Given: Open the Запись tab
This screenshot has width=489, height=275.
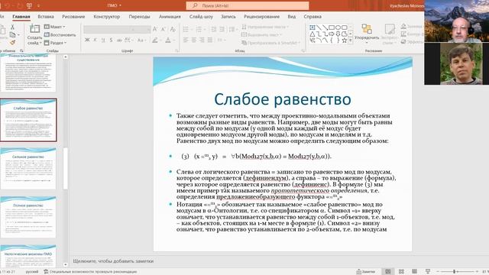Looking at the screenshot, I should 228,17.
